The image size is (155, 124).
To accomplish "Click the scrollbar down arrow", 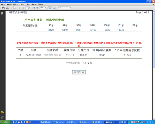I will [154, 119].
